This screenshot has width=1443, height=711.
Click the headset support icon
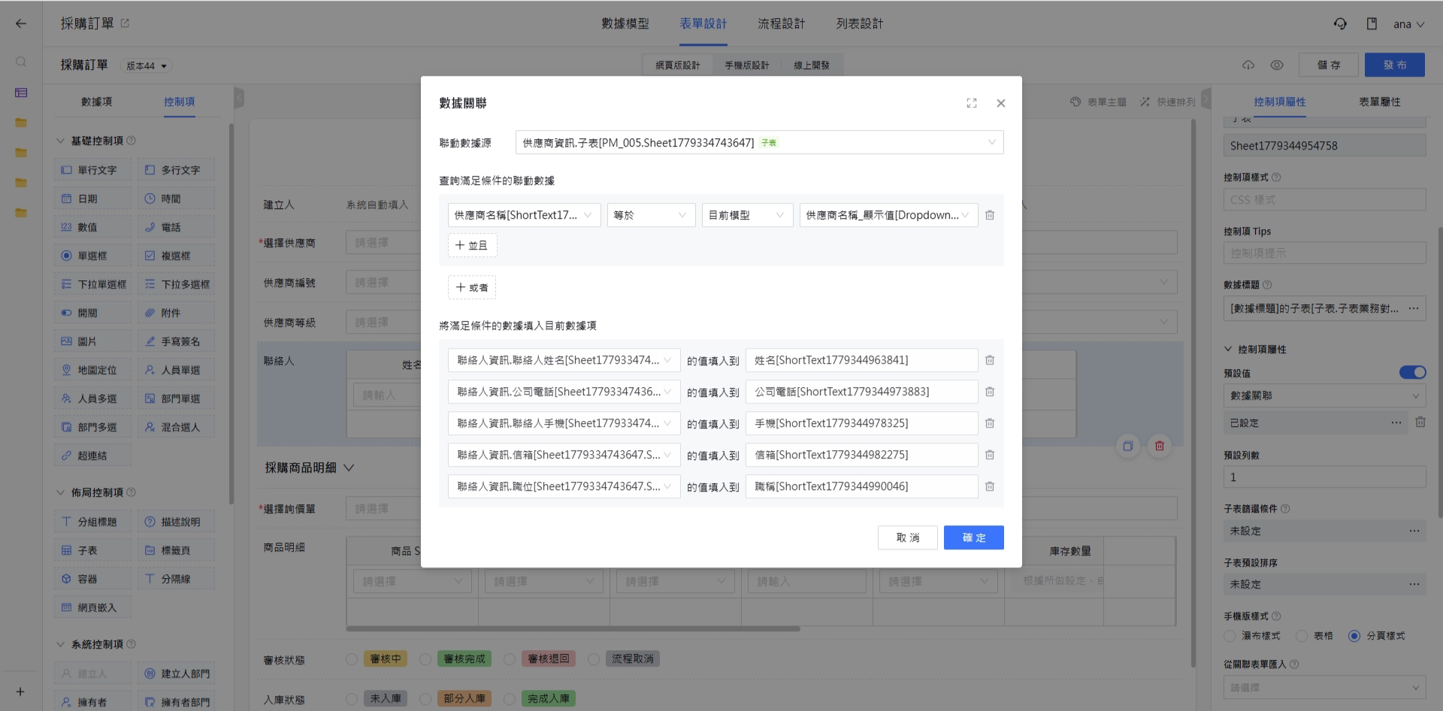1340,24
